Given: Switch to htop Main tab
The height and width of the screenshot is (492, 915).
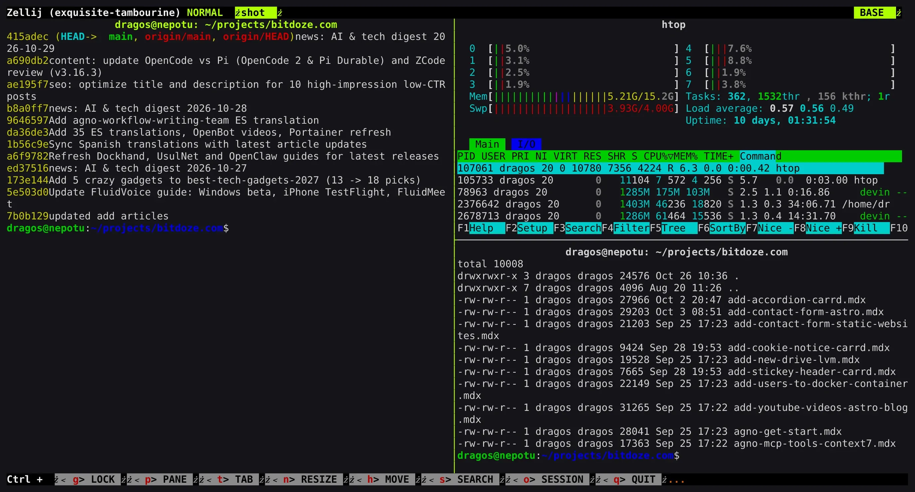Looking at the screenshot, I should 487,144.
